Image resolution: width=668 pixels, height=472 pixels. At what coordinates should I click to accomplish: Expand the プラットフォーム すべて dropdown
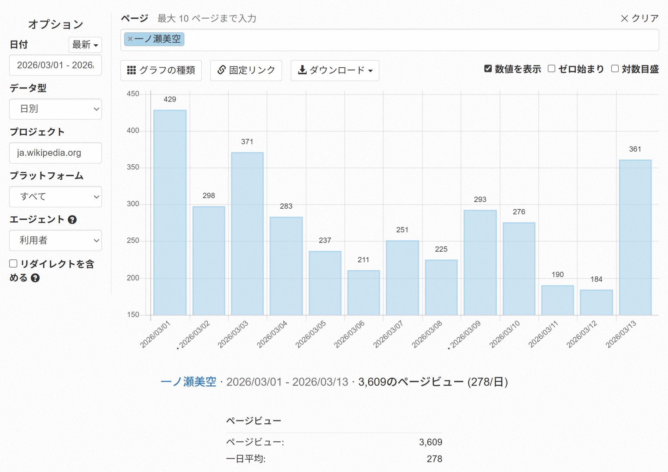(55, 197)
